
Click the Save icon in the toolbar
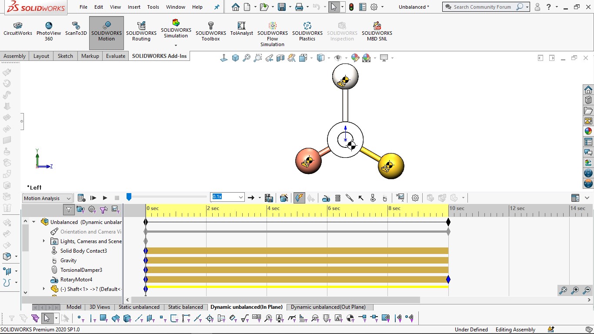coord(282,7)
